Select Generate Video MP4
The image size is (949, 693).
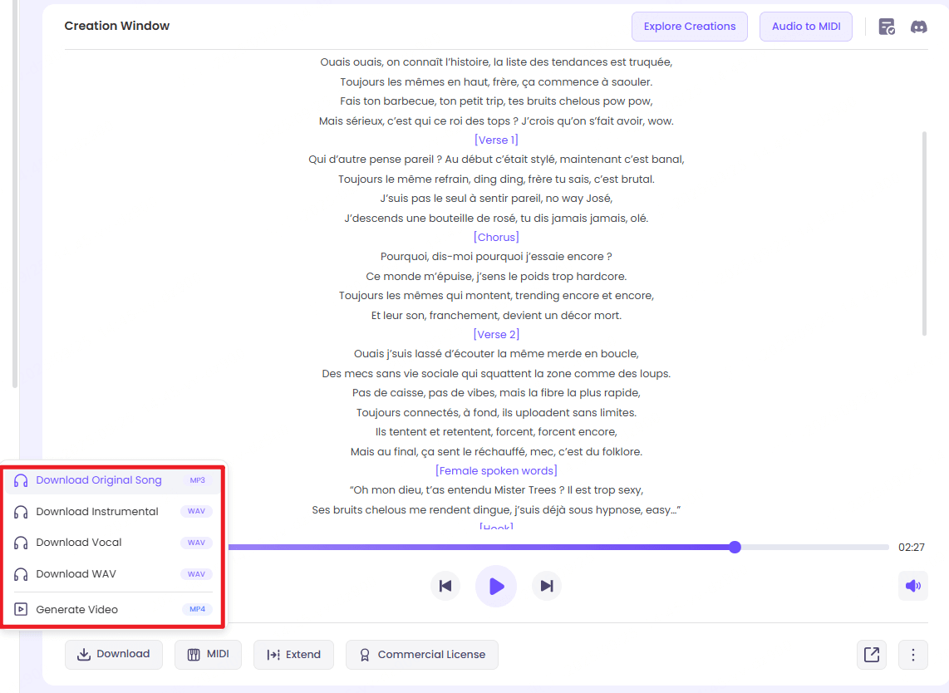pos(113,609)
